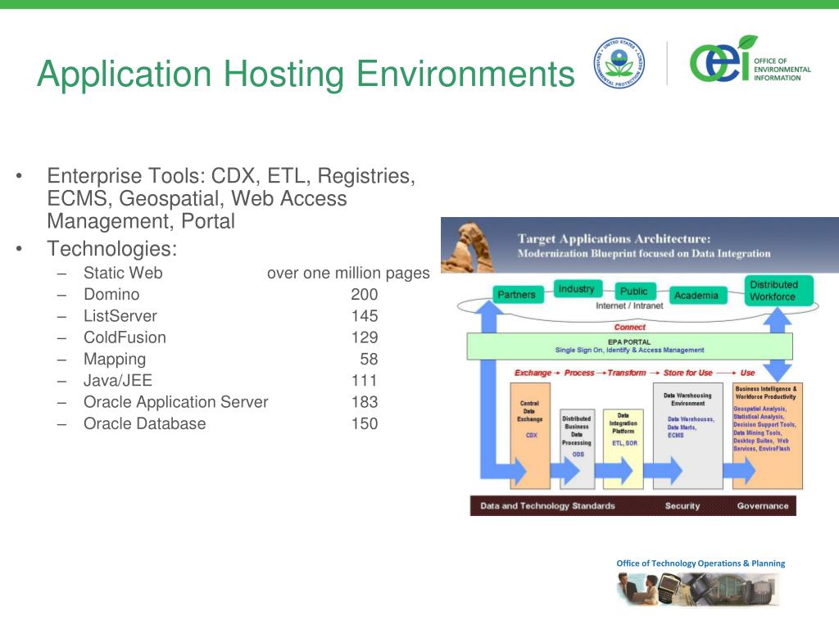Click the blue down arrow under Distributed Workforce
839x629 pixels.
coord(777,370)
